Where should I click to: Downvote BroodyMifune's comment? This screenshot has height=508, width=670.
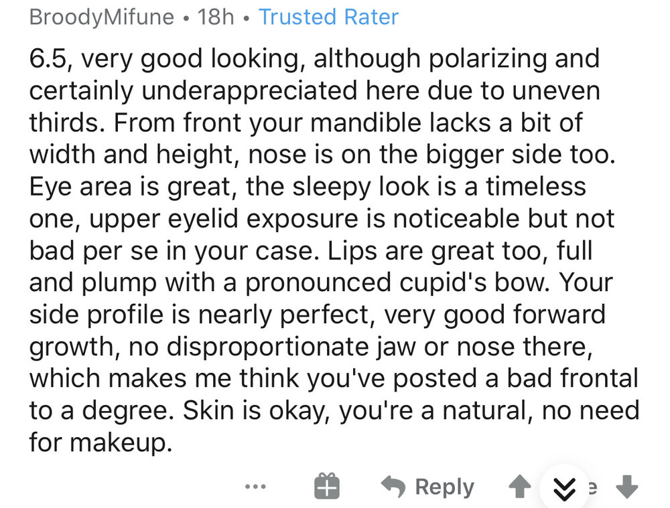tap(627, 488)
